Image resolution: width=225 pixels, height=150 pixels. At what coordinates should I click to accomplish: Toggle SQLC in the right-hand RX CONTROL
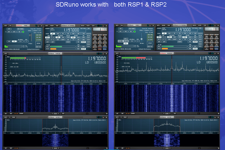pyautogui.click(x=159, y=46)
